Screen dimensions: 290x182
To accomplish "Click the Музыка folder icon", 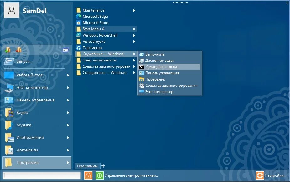I will 9,125.
